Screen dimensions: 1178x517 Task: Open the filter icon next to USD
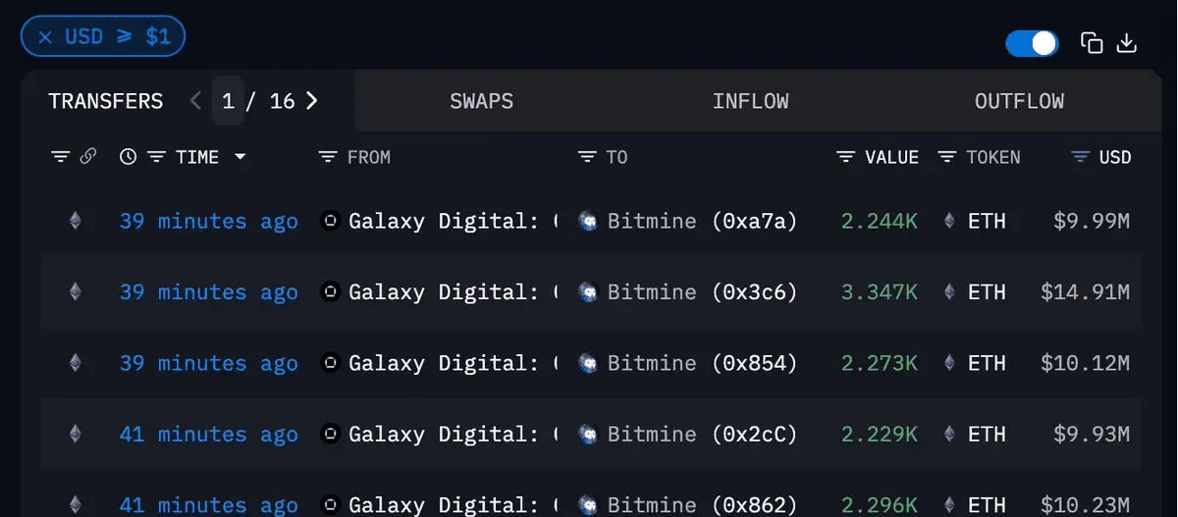point(1081,157)
